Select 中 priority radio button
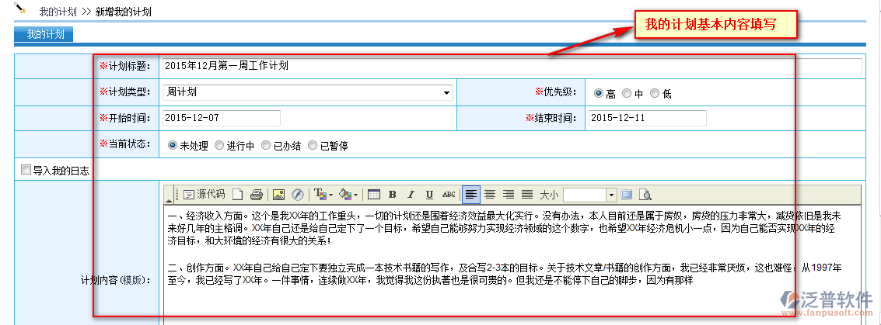This screenshot has height=325, width=881. pyautogui.click(x=627, y=93)
